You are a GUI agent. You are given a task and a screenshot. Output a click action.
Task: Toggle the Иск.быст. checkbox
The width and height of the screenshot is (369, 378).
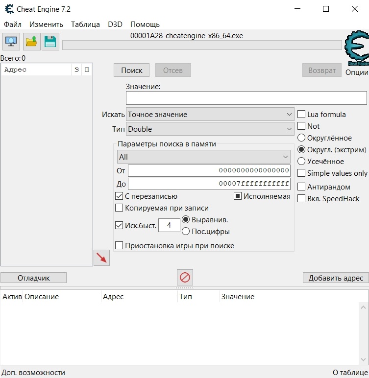[119, 225]
